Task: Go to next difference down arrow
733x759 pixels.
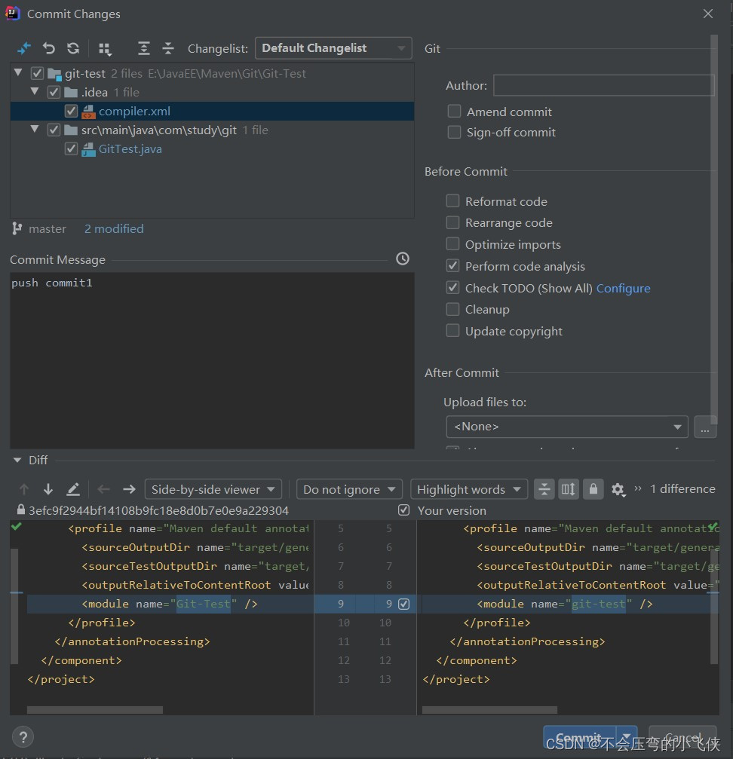Action: [x=48, y=489]
